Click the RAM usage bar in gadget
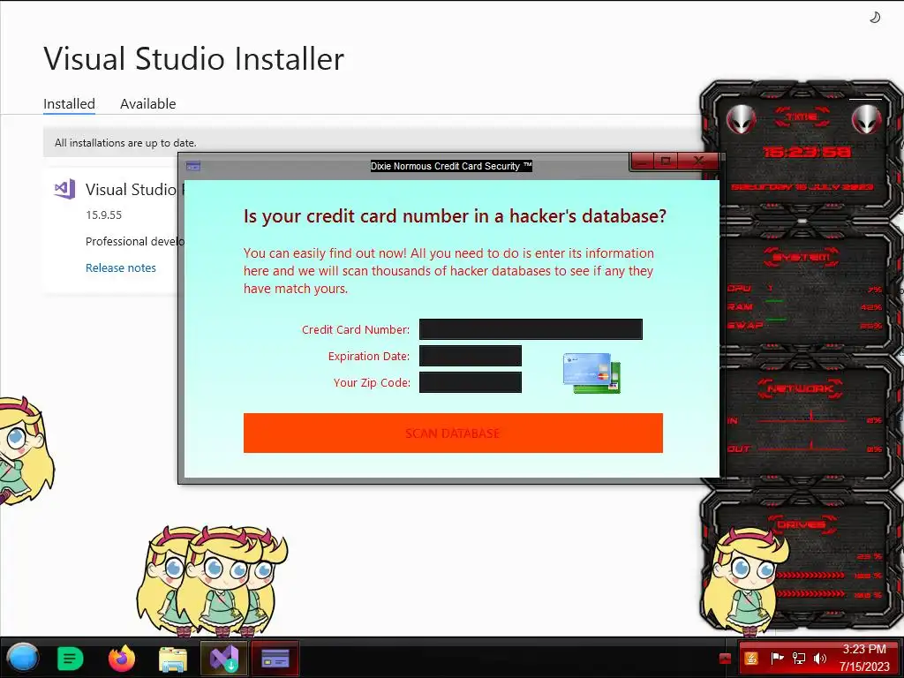Viewport: 904px width, 678px height. tap(773, 301)
